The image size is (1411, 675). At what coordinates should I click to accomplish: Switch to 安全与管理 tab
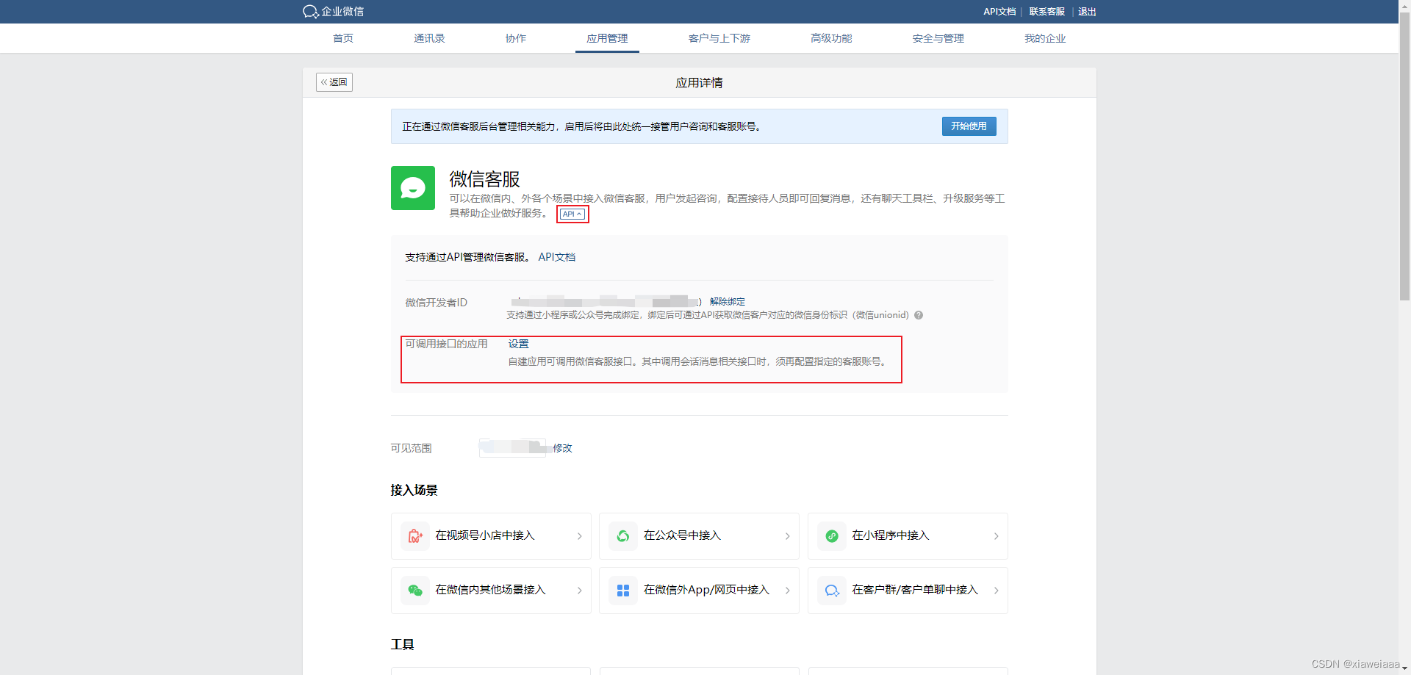[938, 38]
